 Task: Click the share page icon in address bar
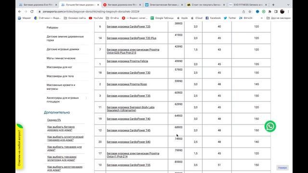point(244,12)
